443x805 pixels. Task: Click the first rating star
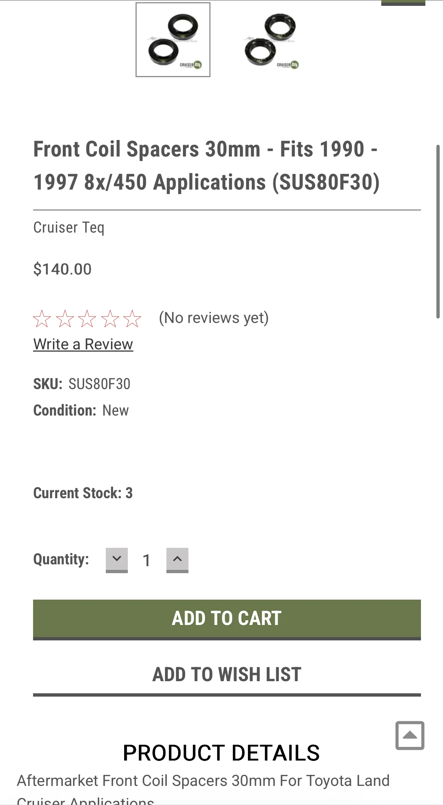coord(42,319)
